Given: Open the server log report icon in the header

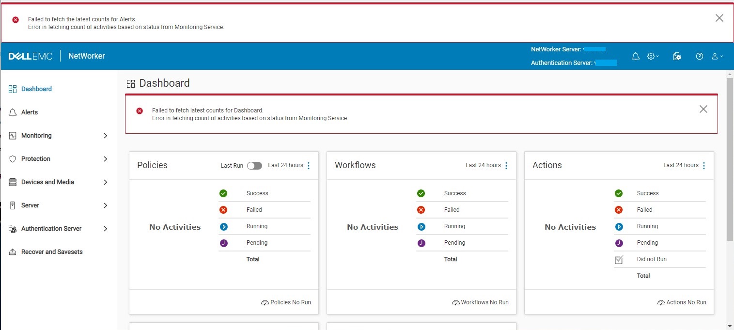Looking at the screenshot, I should click(x=677, y=56).
